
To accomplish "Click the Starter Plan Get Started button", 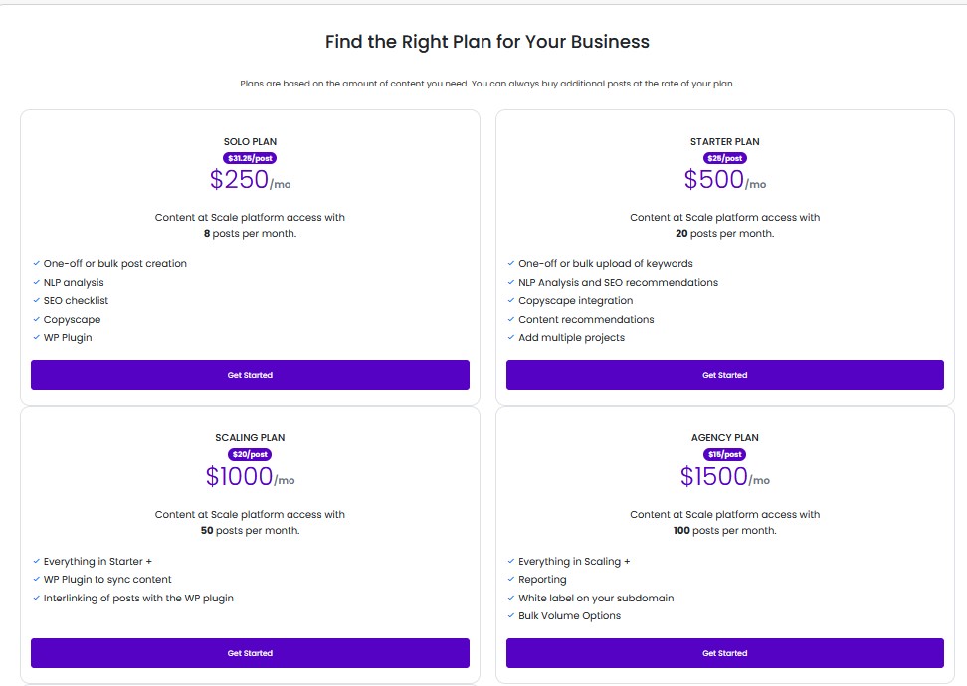I will [x=724, y=375].
